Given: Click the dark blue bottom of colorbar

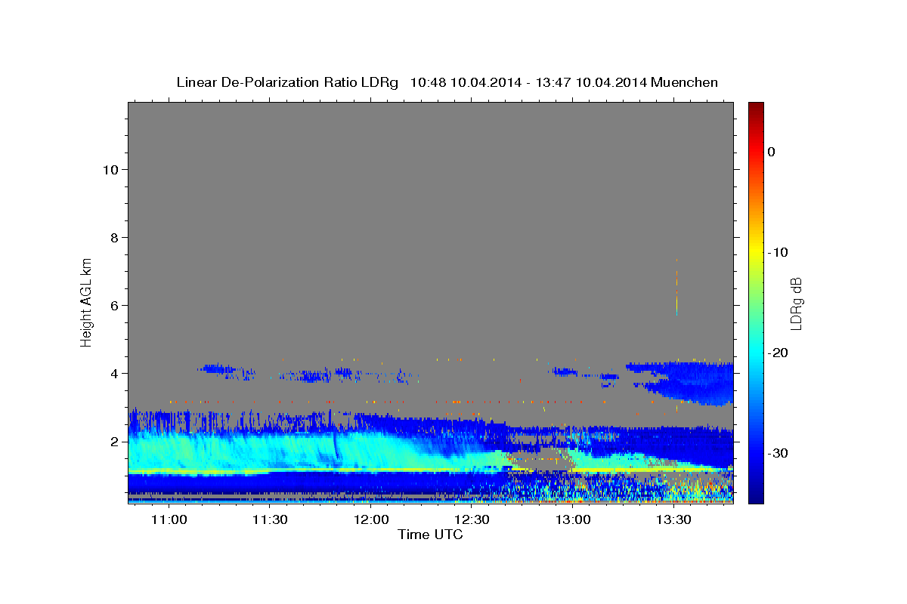Looking at the screenshot, I should (x=756, y=495).
